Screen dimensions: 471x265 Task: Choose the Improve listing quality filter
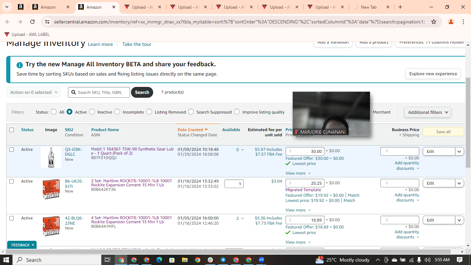pyautogui.click(x=237, y=112)
